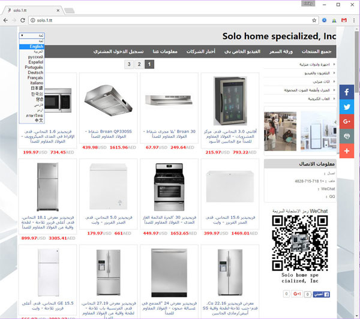The image size is (360, 319).
Task: Click the address bar showing solo.1.tt
Action: [x=173, y=20]
